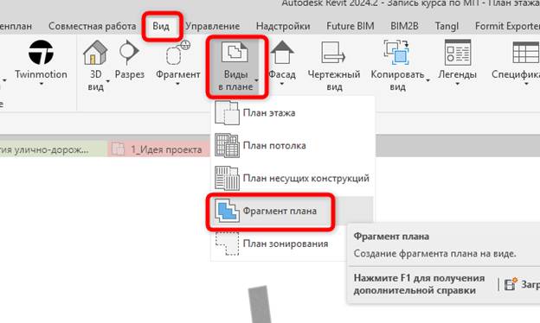Switch to the Вид ribbon tab
The height and width of the screenshot is (323, 540).
(161, 26)
